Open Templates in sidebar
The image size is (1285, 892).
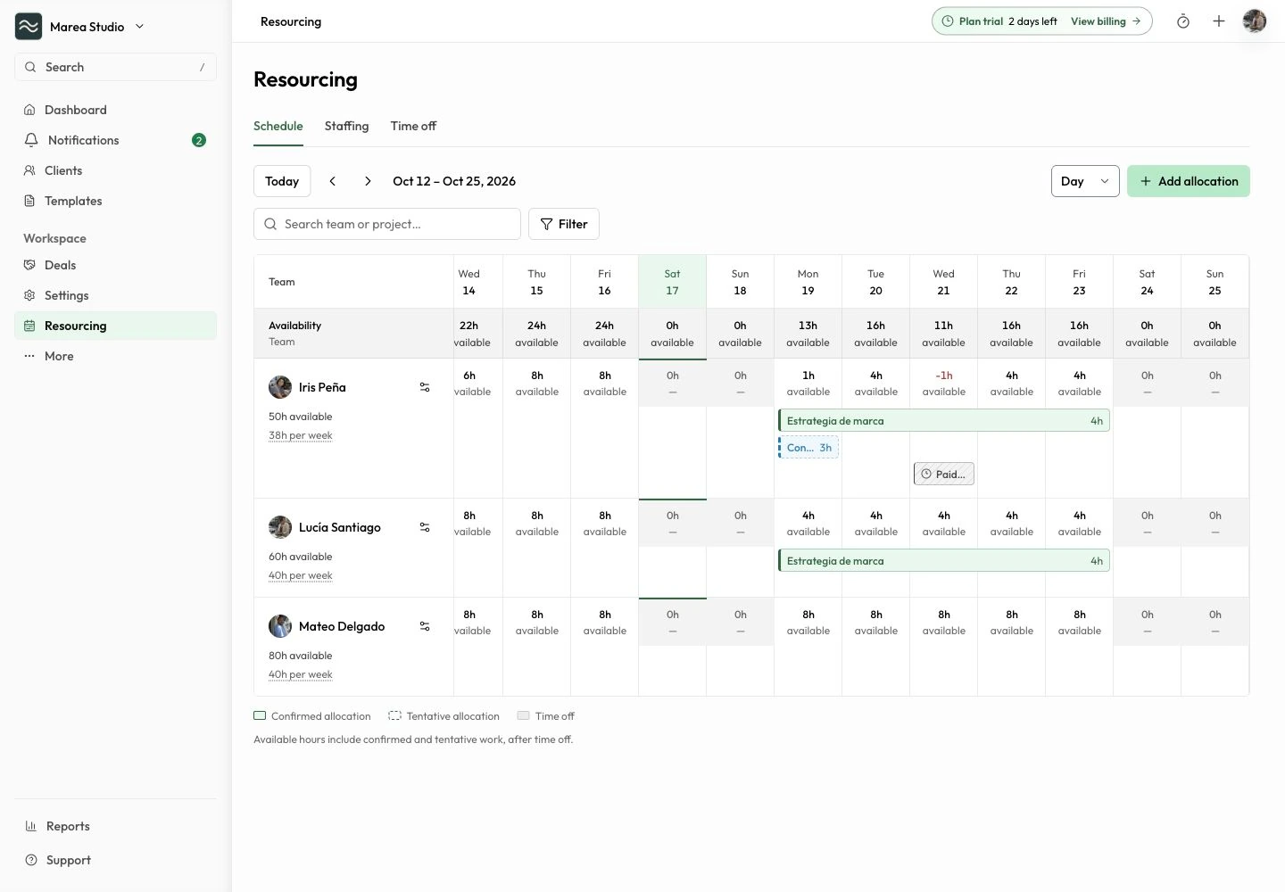point(115,201)
